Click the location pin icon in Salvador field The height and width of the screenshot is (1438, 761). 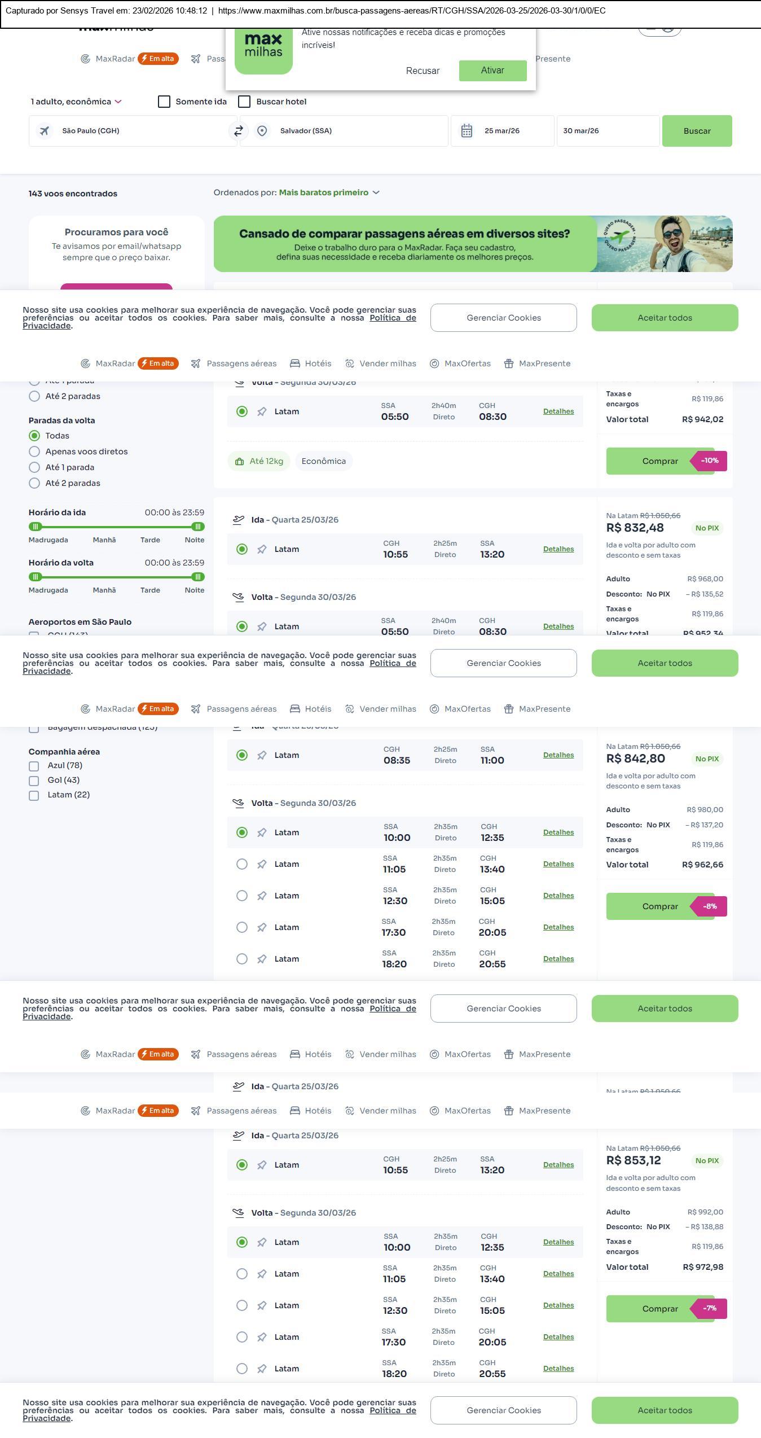pos(262,131)
